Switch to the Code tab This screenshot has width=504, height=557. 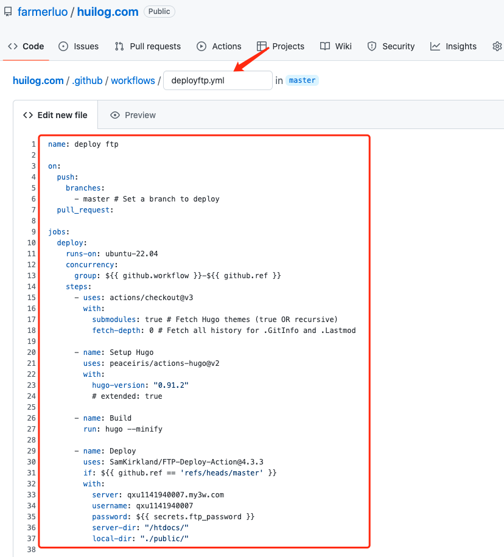pyautogui.click(x=33, y=46)
